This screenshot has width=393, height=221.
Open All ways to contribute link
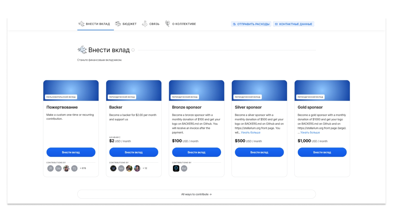[196, 194]
